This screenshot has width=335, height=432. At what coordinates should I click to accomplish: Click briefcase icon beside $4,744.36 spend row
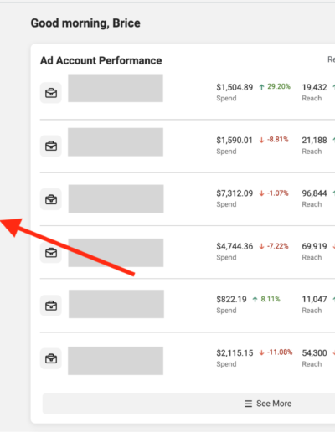(x=51, y=253)
